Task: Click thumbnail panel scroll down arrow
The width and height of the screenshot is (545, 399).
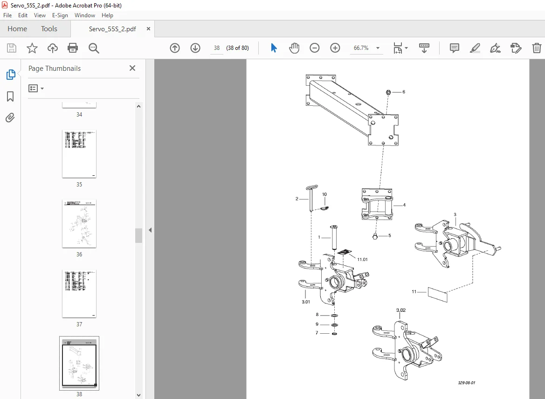Action: (138, 395)
